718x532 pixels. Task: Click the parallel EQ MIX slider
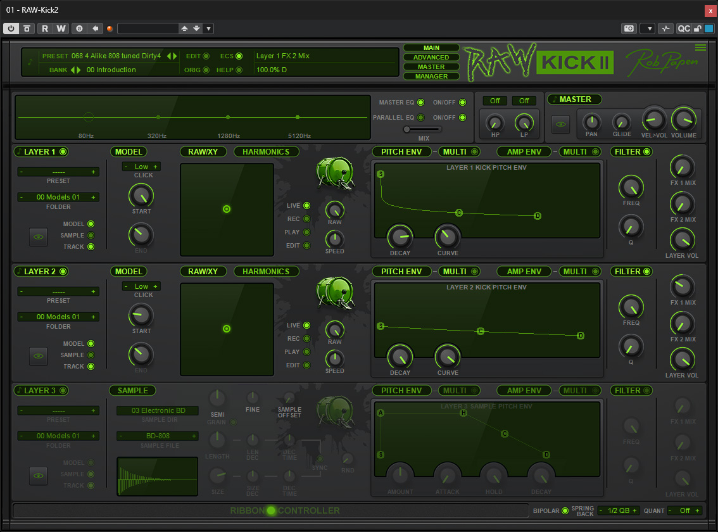pos(422,129)
